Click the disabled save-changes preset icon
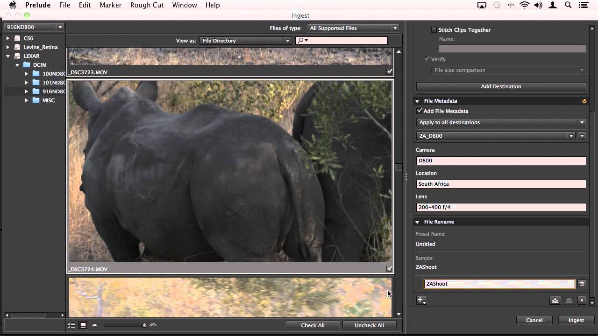 point(569,301)
